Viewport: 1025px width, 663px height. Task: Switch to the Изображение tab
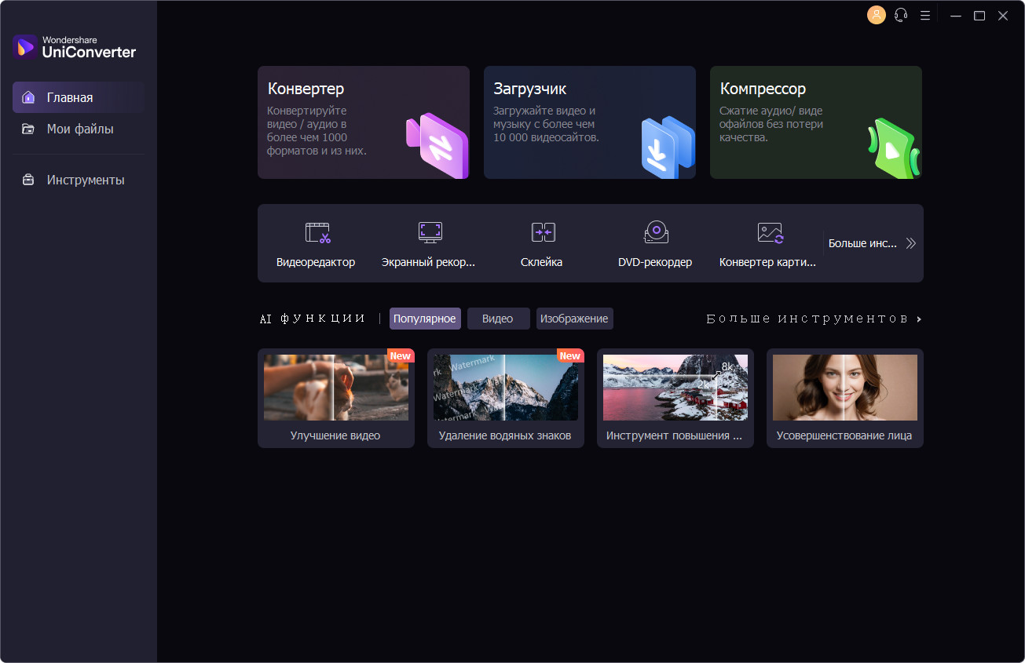click(x=574, y=319)
